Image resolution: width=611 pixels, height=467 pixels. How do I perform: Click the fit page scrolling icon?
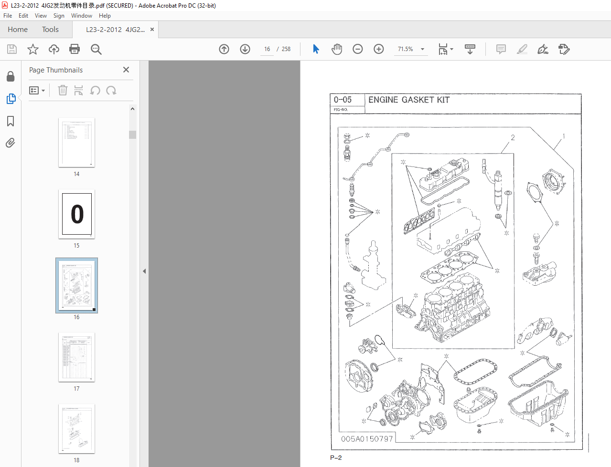point(443,49)
